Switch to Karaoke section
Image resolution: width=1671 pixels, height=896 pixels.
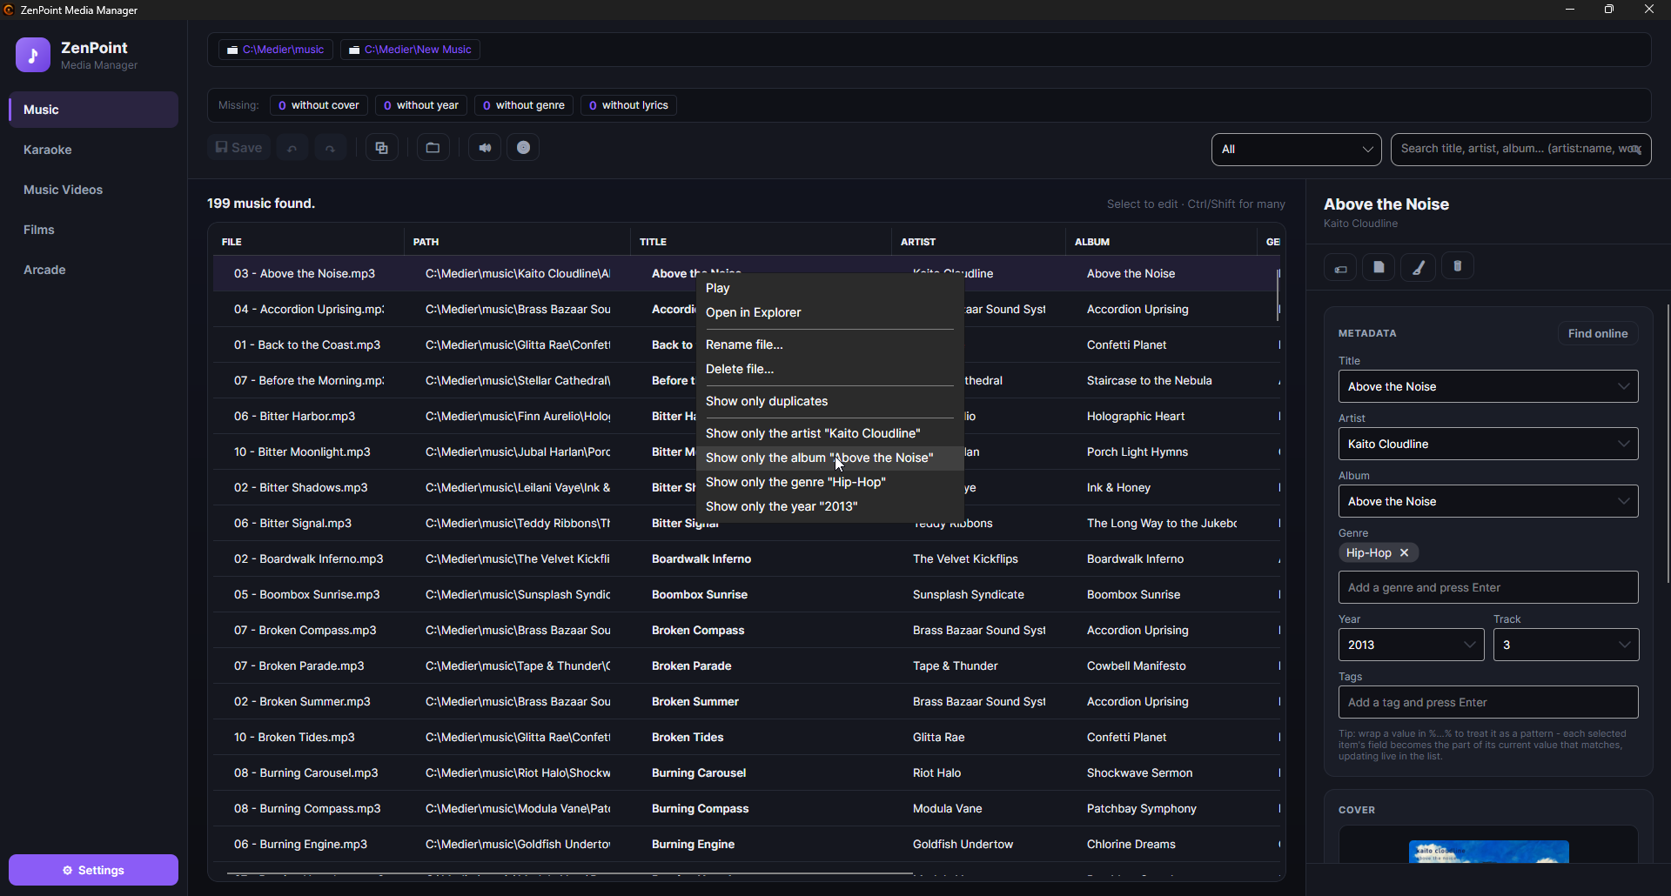pos(93,150)
